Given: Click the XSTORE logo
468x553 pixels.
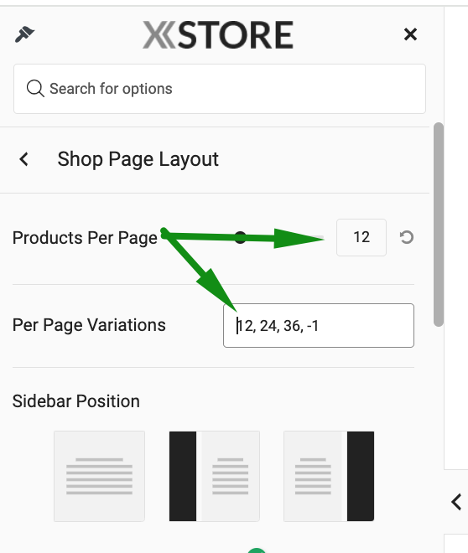Looking at the screenshot, I should tap(218, 34).
